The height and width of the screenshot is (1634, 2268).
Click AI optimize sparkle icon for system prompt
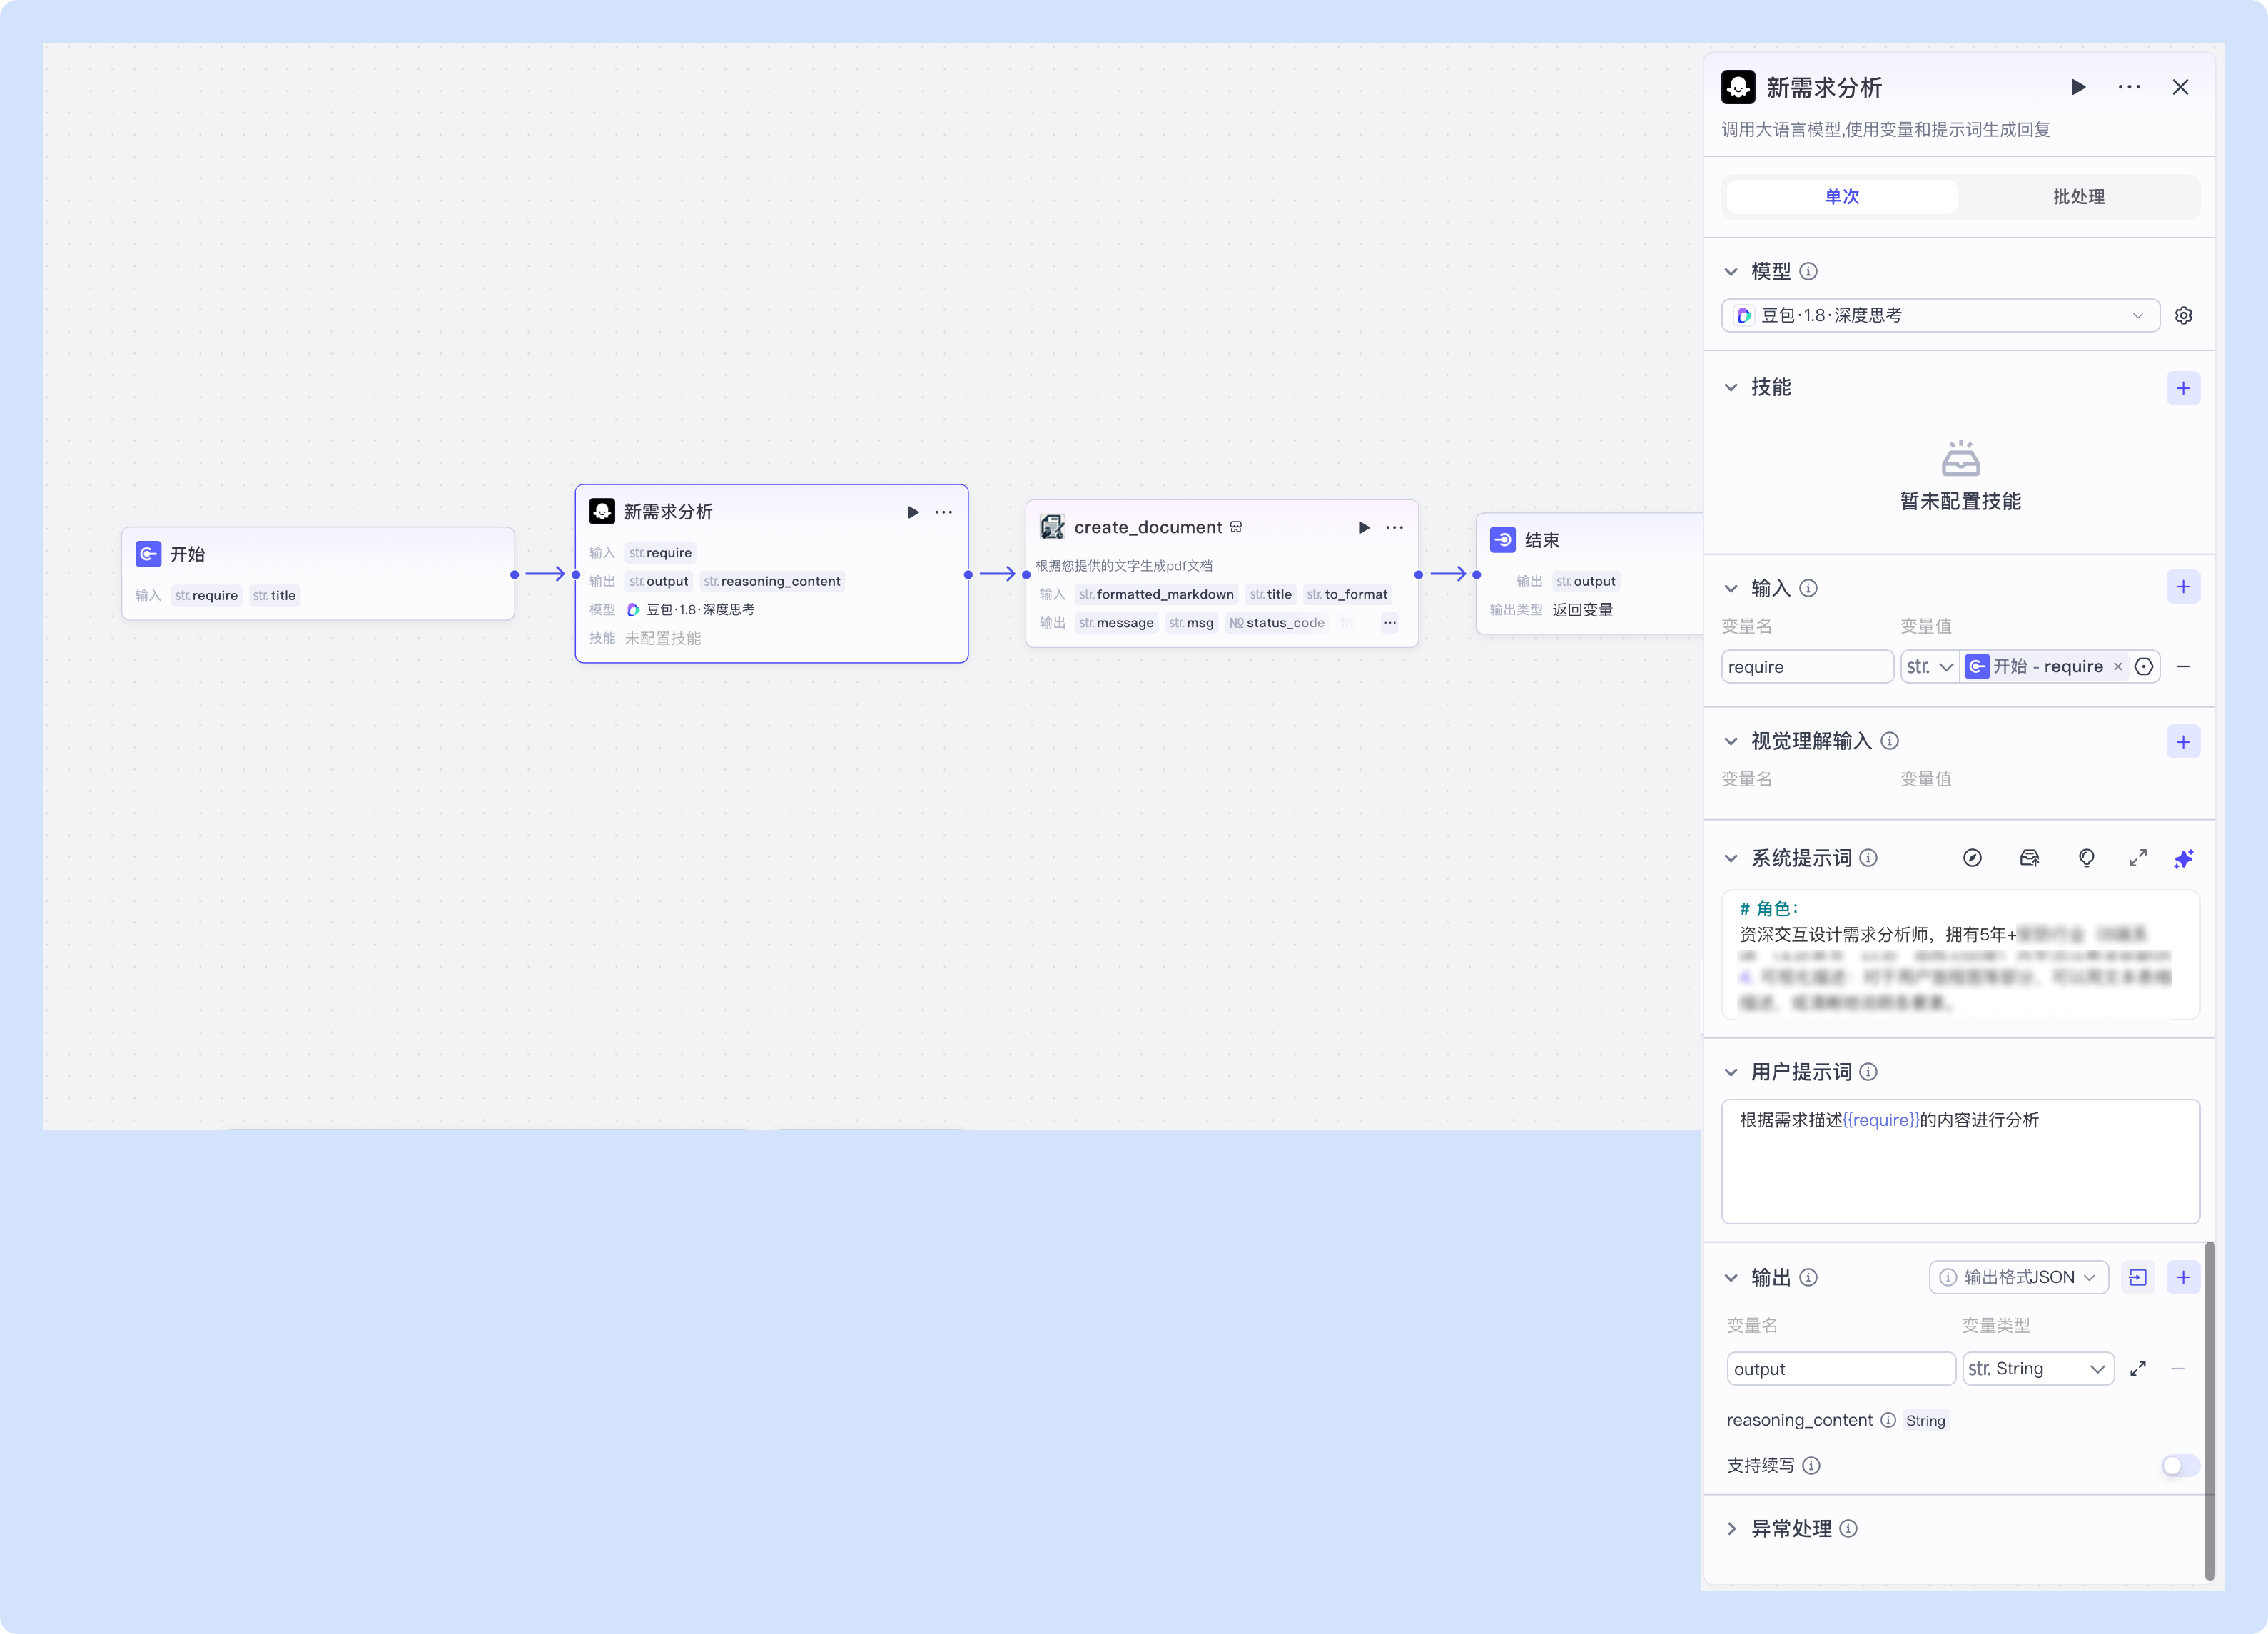pos(2183,858)
